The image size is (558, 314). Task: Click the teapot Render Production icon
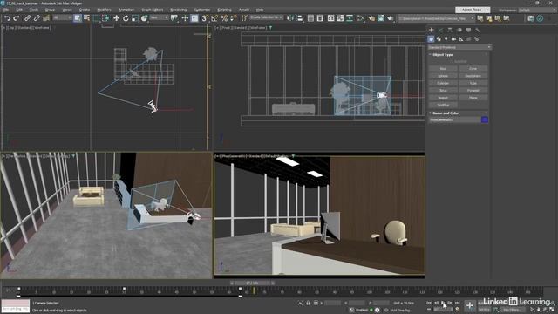pos(391,18)
